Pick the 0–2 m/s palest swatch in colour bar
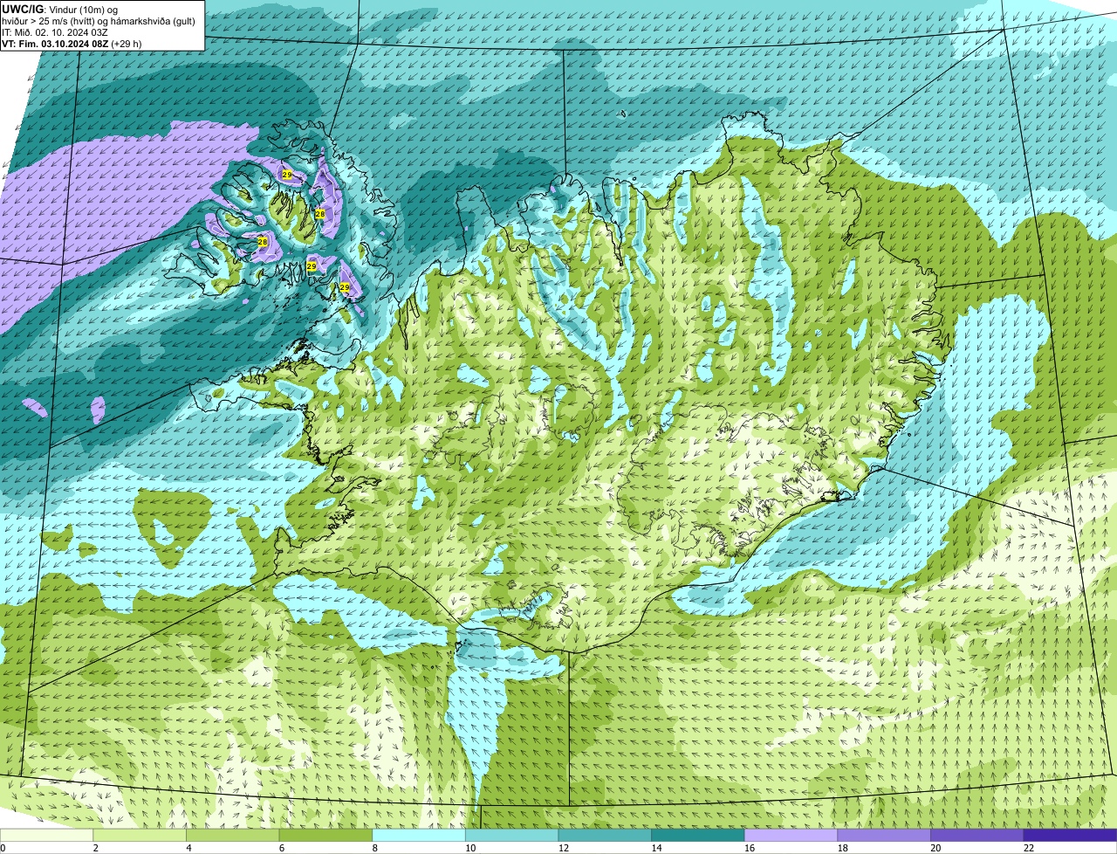Screen dimensions: 1117x854 (46, 835)
